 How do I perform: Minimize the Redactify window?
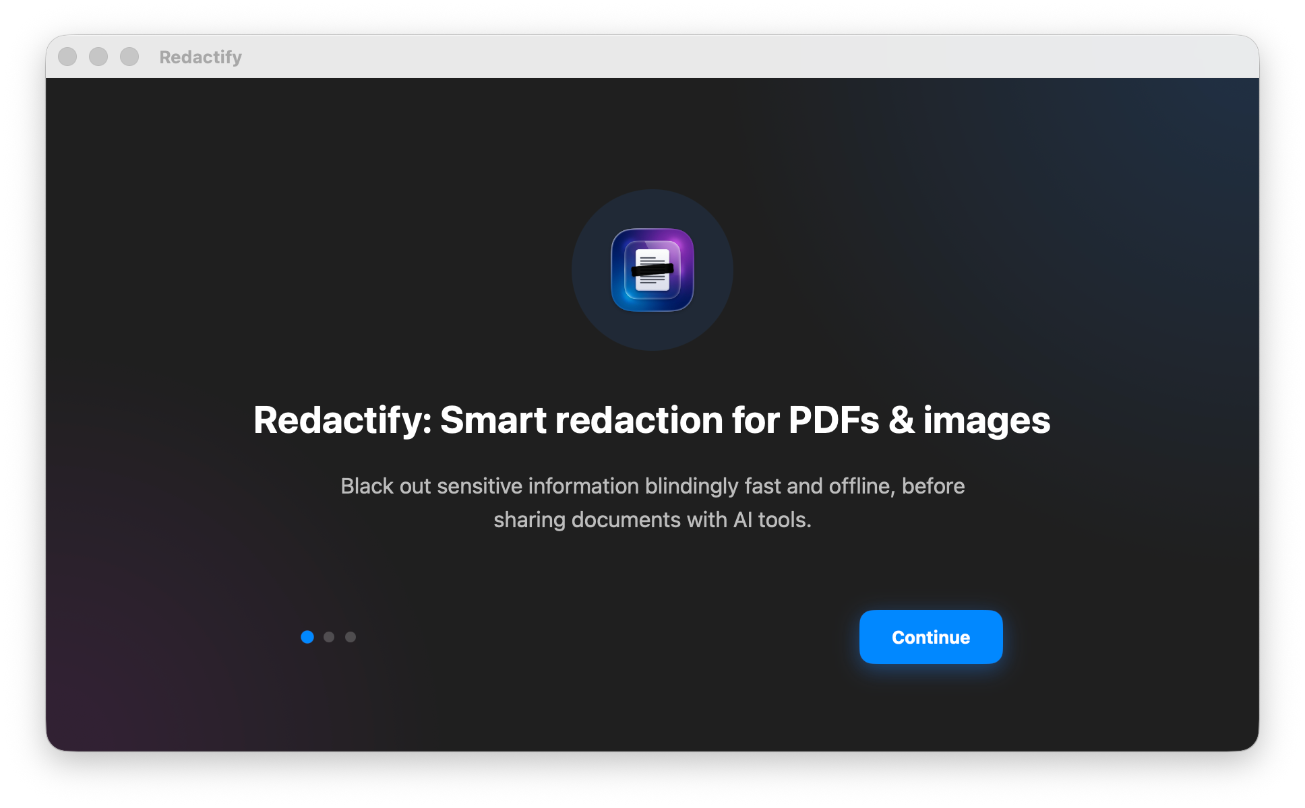98,57
